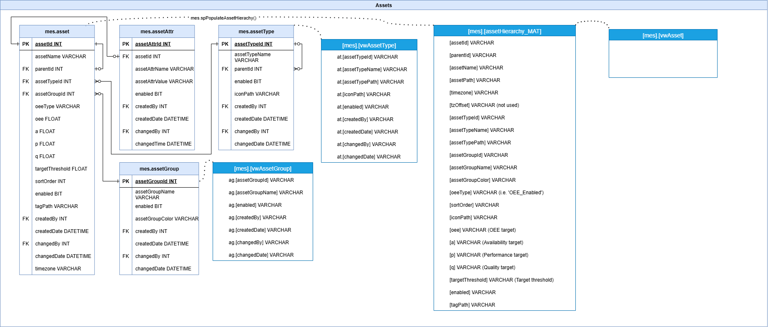
Task: Select ag.[enabled] VARCHAR in vwAssetGroup
Action: coord(263,205)
